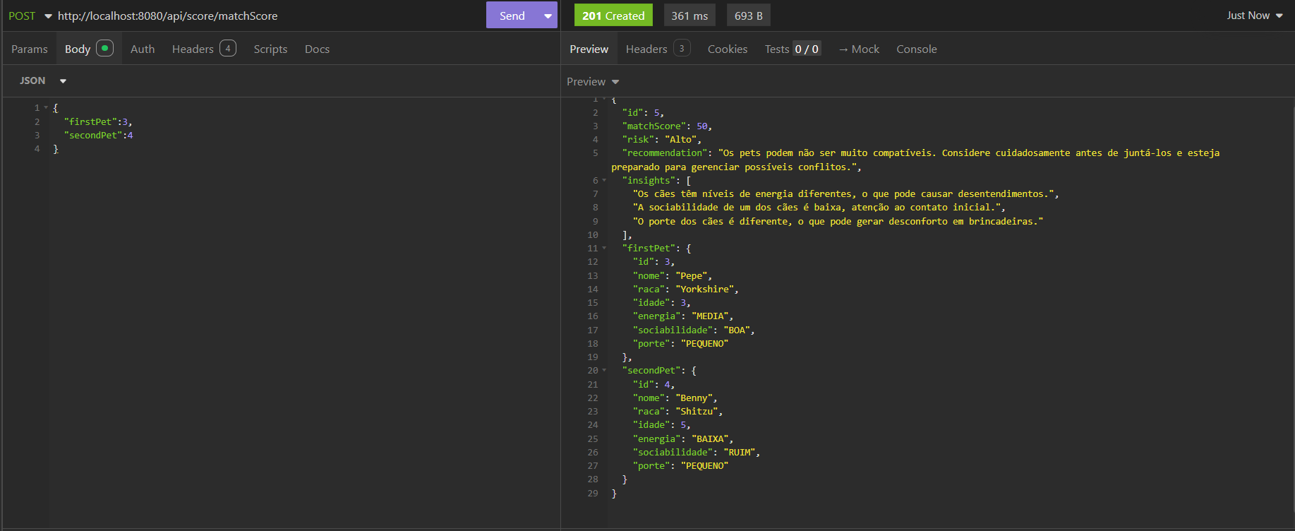Open the Docs tab
The width and height of the screenshot is (1295, 531).
[x=317, y=49]
